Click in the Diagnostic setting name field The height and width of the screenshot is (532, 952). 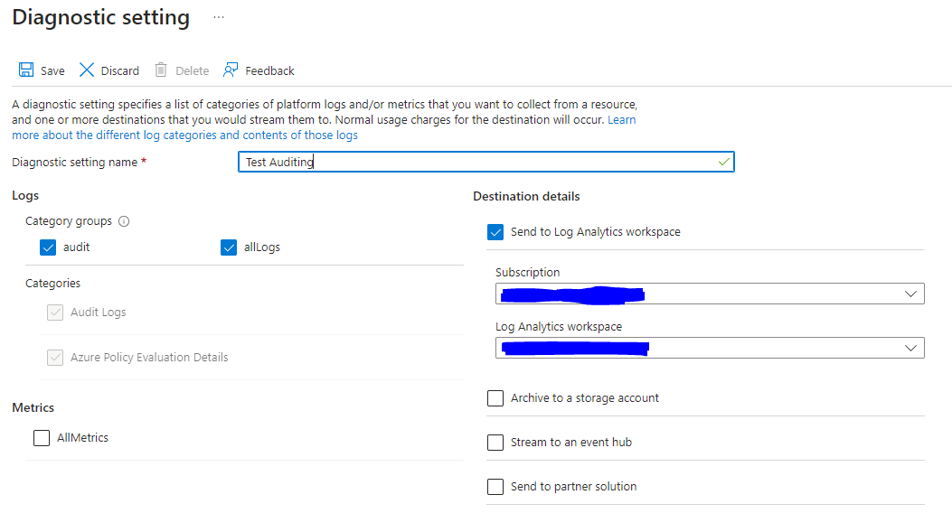point(485,162)
